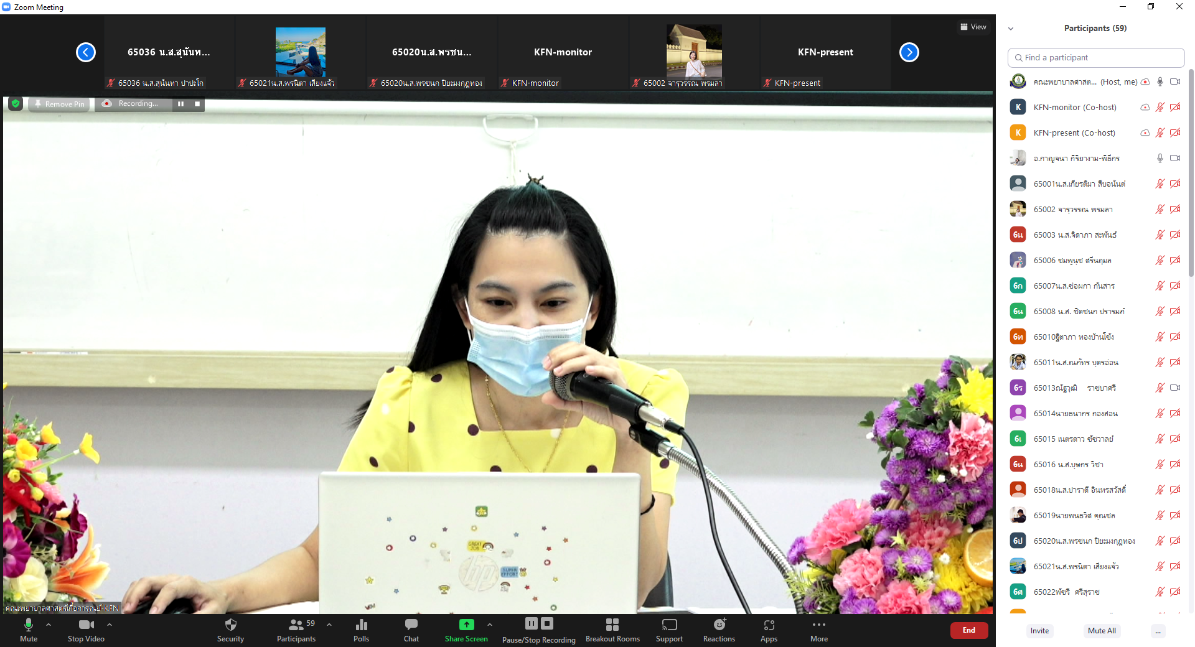Screen dimensions: 1195x647
Task: Pause recording using the top recording indicator
Action: click(180, 104)
